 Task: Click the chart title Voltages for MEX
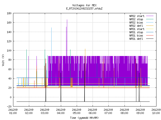click(x=84, y=5)
